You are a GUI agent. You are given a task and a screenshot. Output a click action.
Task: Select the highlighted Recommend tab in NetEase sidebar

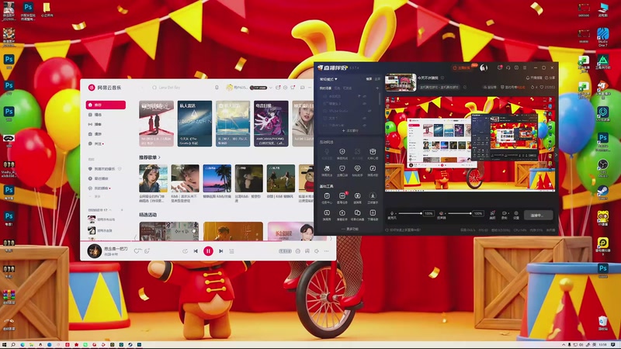[x=106, y=105]
